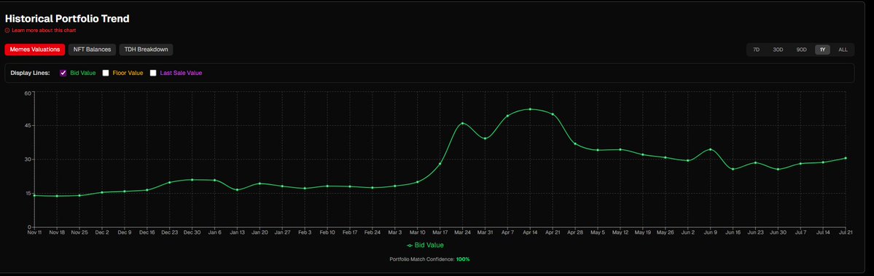
Task: Click the y-axis label 45
Action: [27, 126]
